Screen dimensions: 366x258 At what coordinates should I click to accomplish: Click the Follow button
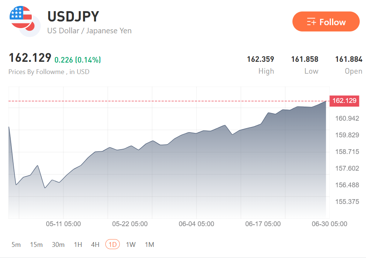pos(326,21)
